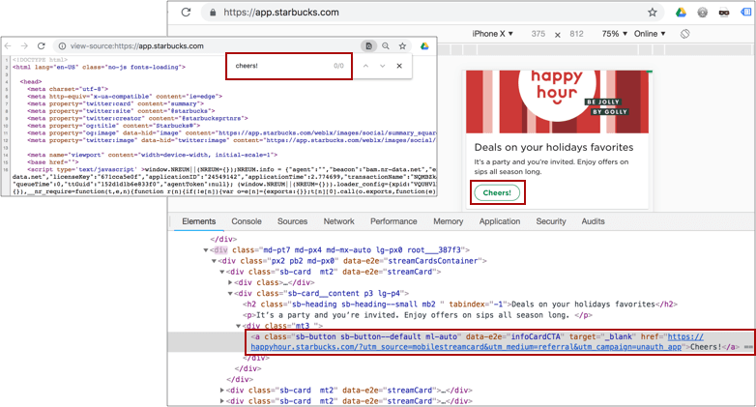Close the find bar
The image size is (756, 407).
pyautogui.click(x=399, y=66)
